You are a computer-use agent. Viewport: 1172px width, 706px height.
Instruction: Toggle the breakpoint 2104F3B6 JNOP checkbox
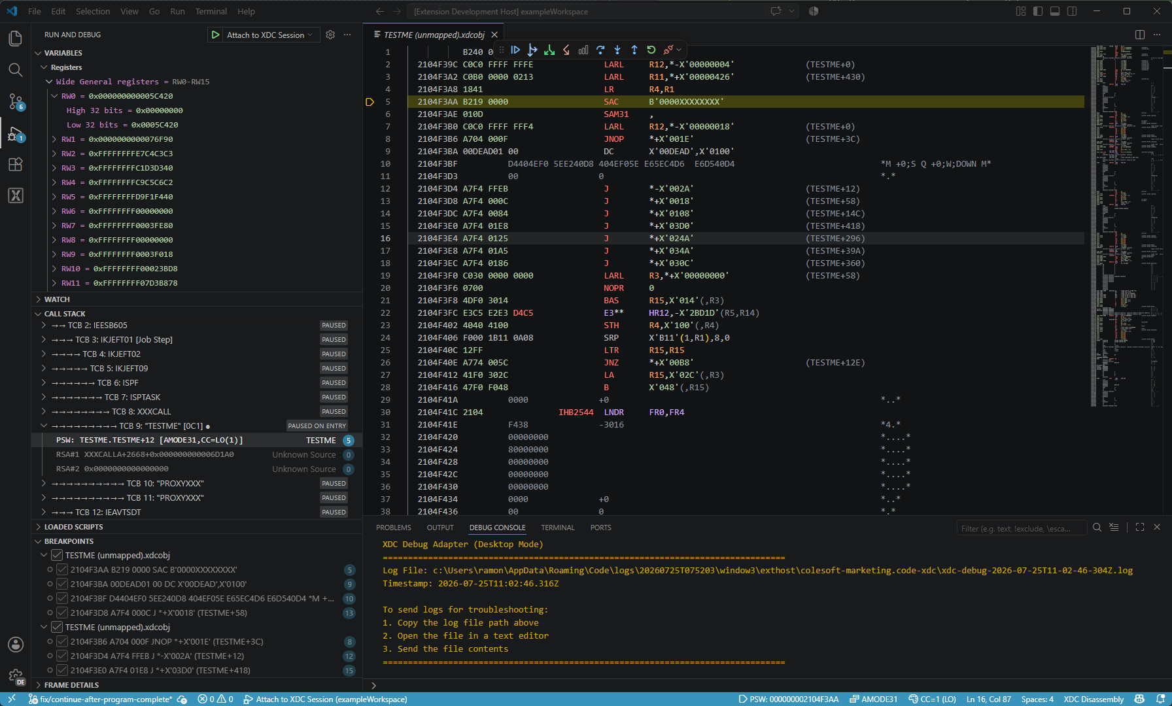pos(62,641)
